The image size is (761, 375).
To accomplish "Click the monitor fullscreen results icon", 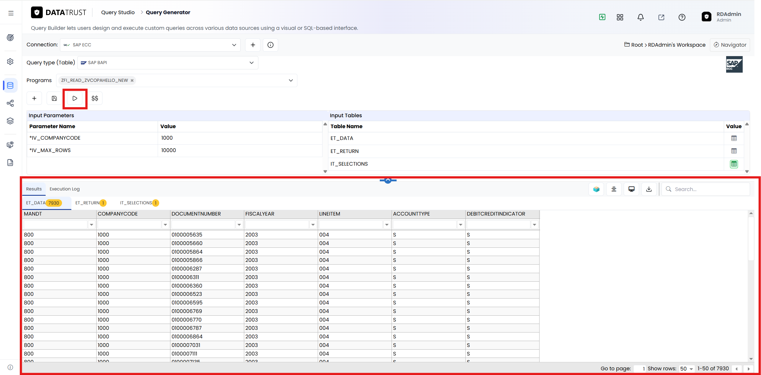I will [x=631, y=189].
